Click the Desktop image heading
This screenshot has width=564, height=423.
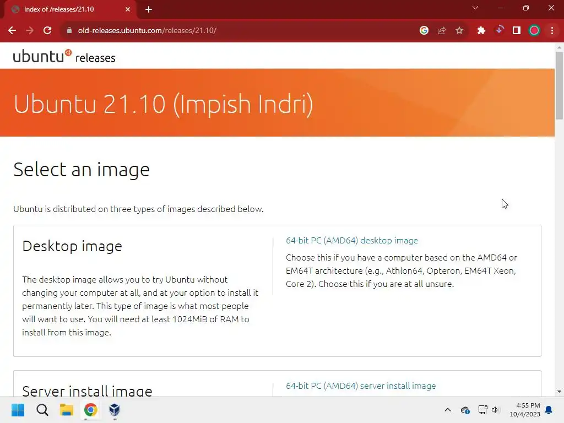point(72,246)
